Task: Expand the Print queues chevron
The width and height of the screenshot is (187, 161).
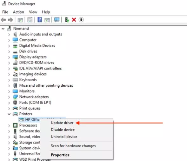Action: (9, 109)
